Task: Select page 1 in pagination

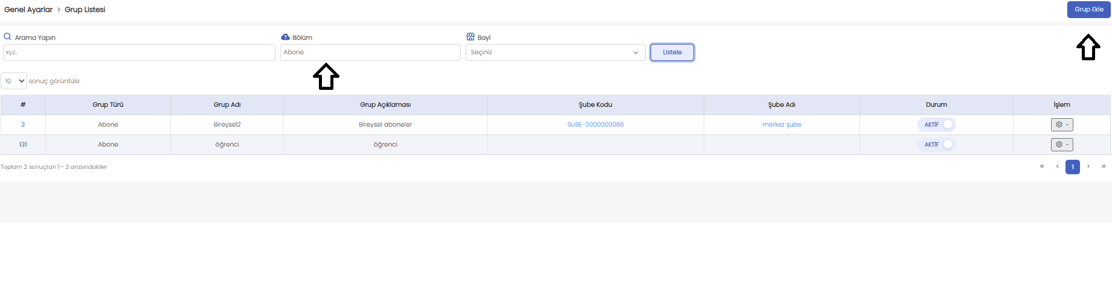Action: point(1073,167)
